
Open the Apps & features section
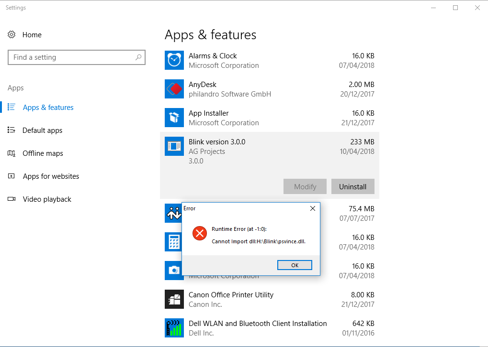click(48, 107)
